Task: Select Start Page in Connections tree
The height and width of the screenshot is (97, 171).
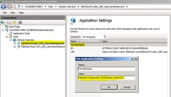Action: (x=14, y=27)
